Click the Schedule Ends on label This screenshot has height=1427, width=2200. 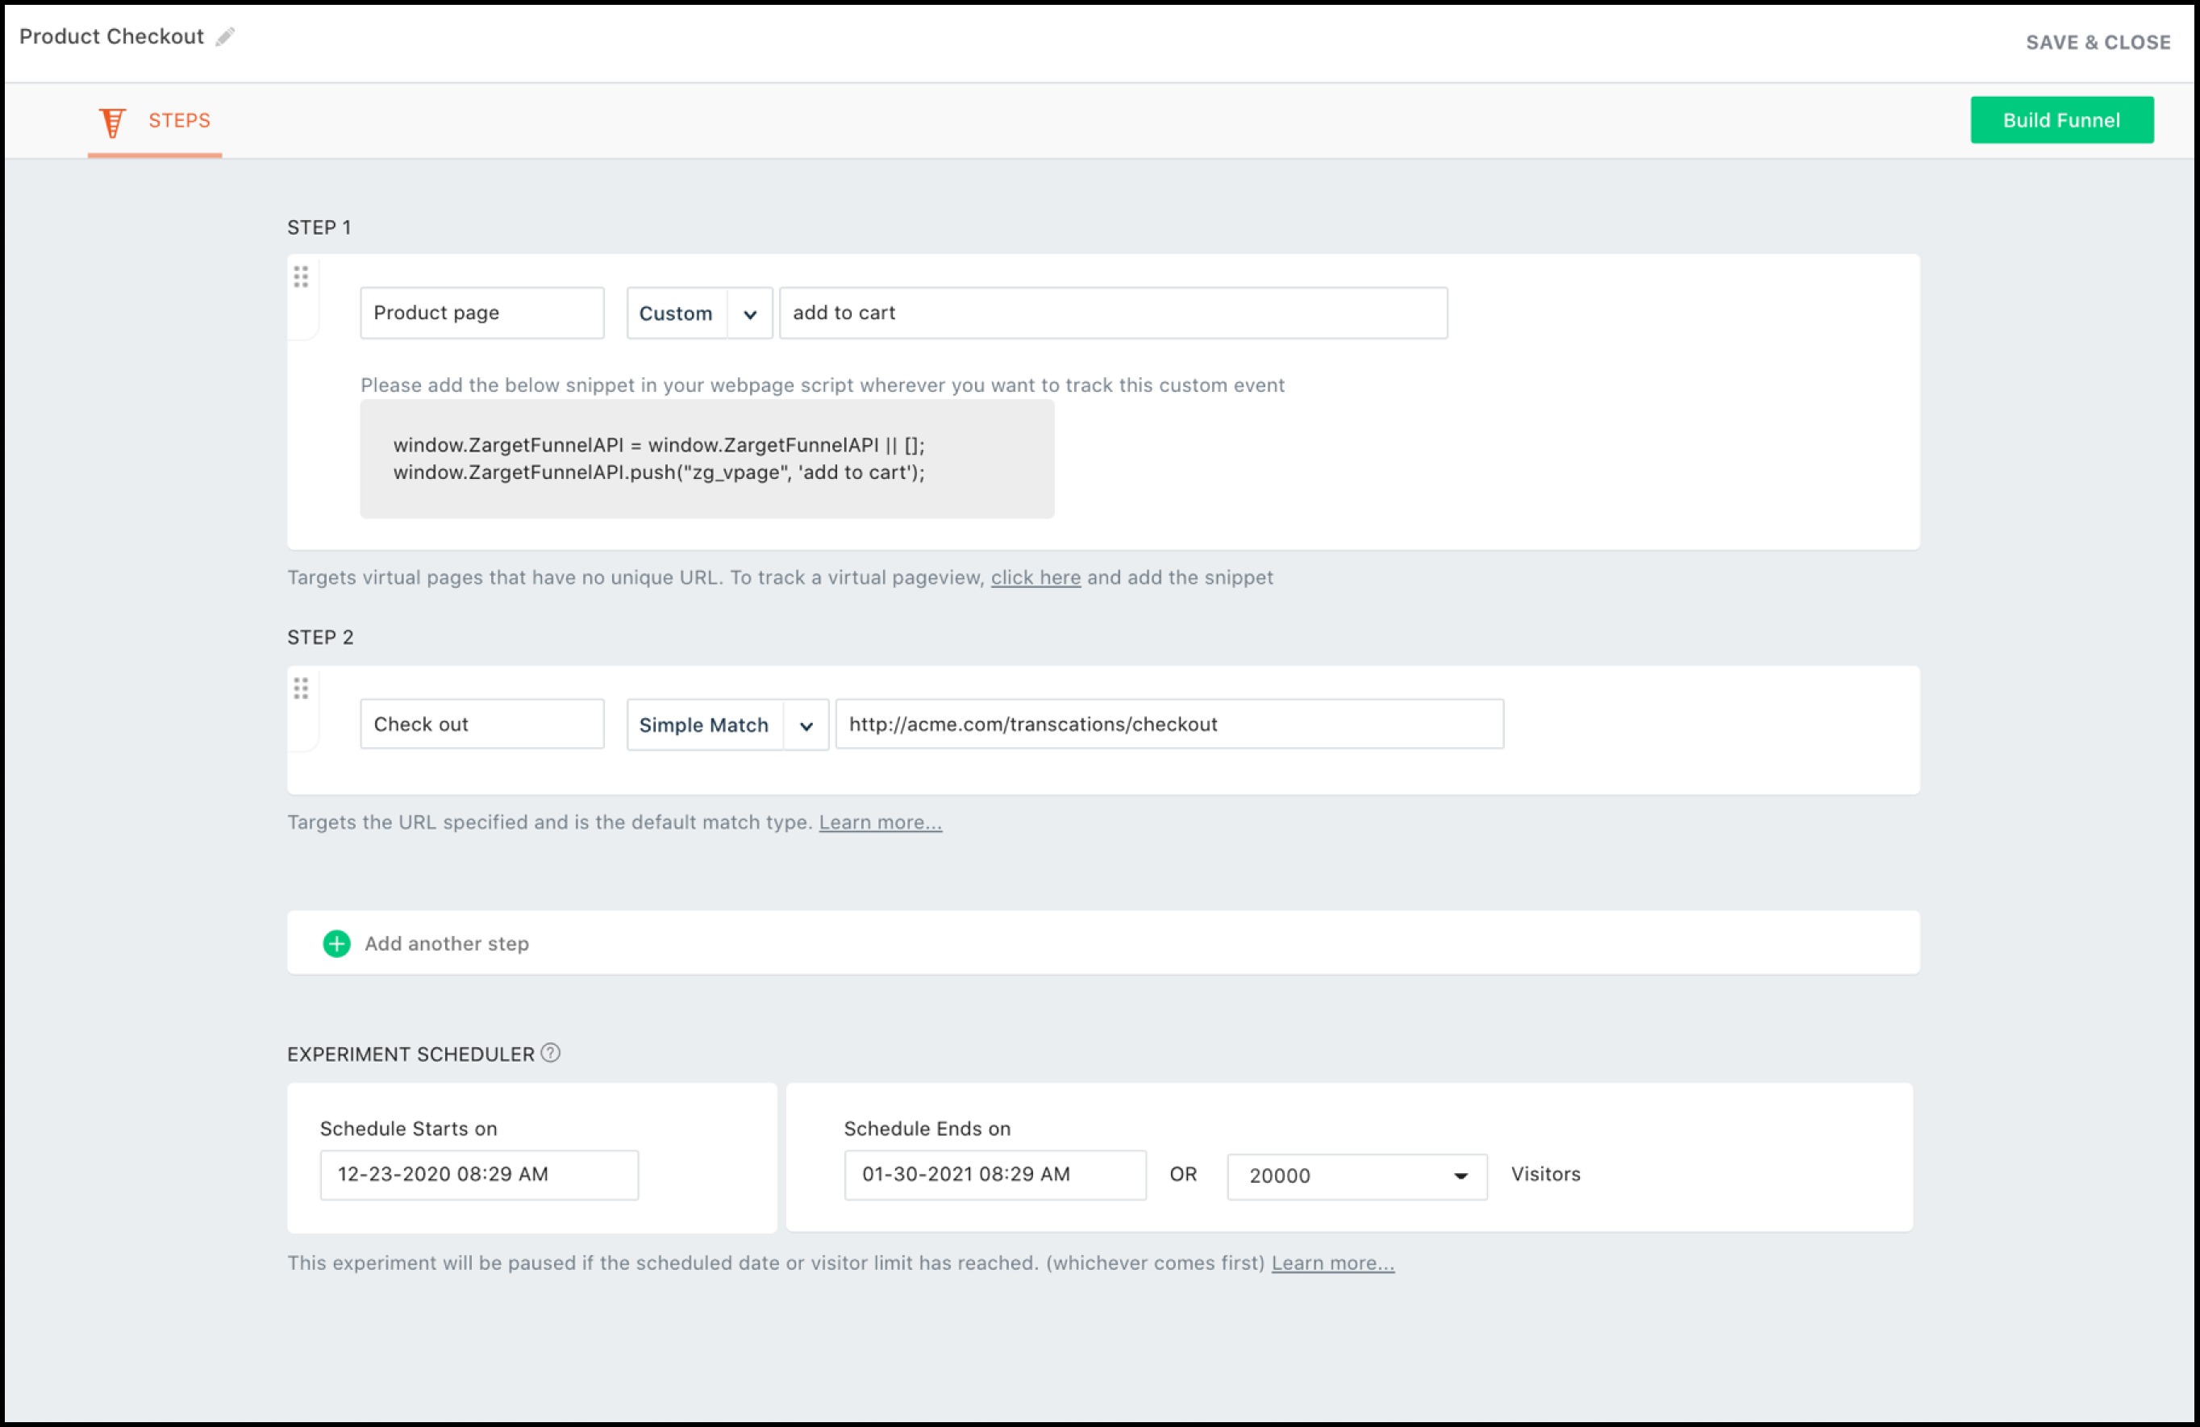click(x=927, y=1129)
